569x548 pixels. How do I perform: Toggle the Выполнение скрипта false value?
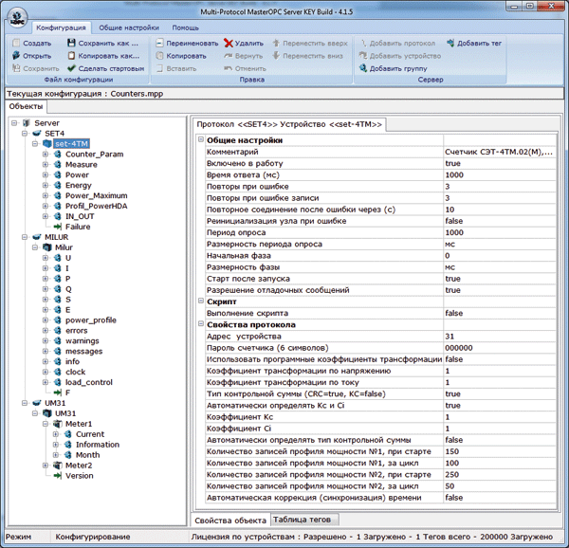[500, 313]
